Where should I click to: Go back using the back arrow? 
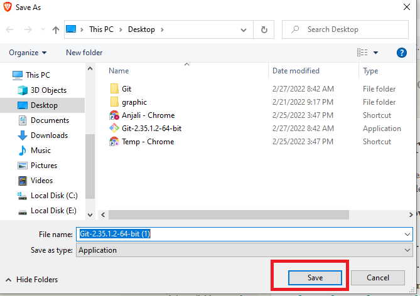click(x=9, y=29)
